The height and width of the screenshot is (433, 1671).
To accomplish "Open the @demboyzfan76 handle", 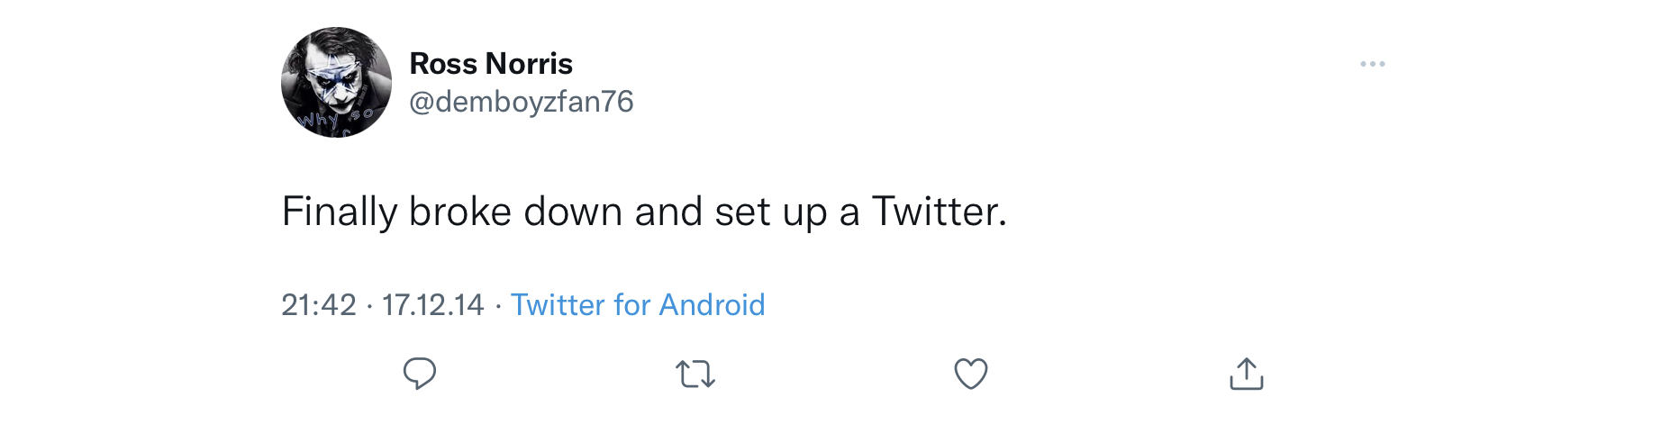I will click(522, 102).
